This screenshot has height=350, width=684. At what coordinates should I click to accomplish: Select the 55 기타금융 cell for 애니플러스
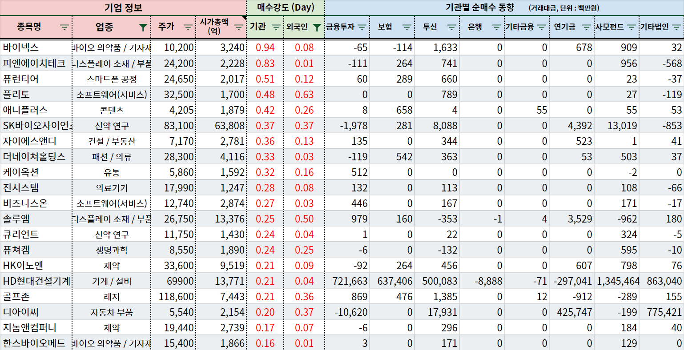tap(527, 110)
